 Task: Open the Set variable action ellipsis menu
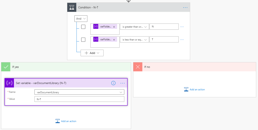(123, 83)
